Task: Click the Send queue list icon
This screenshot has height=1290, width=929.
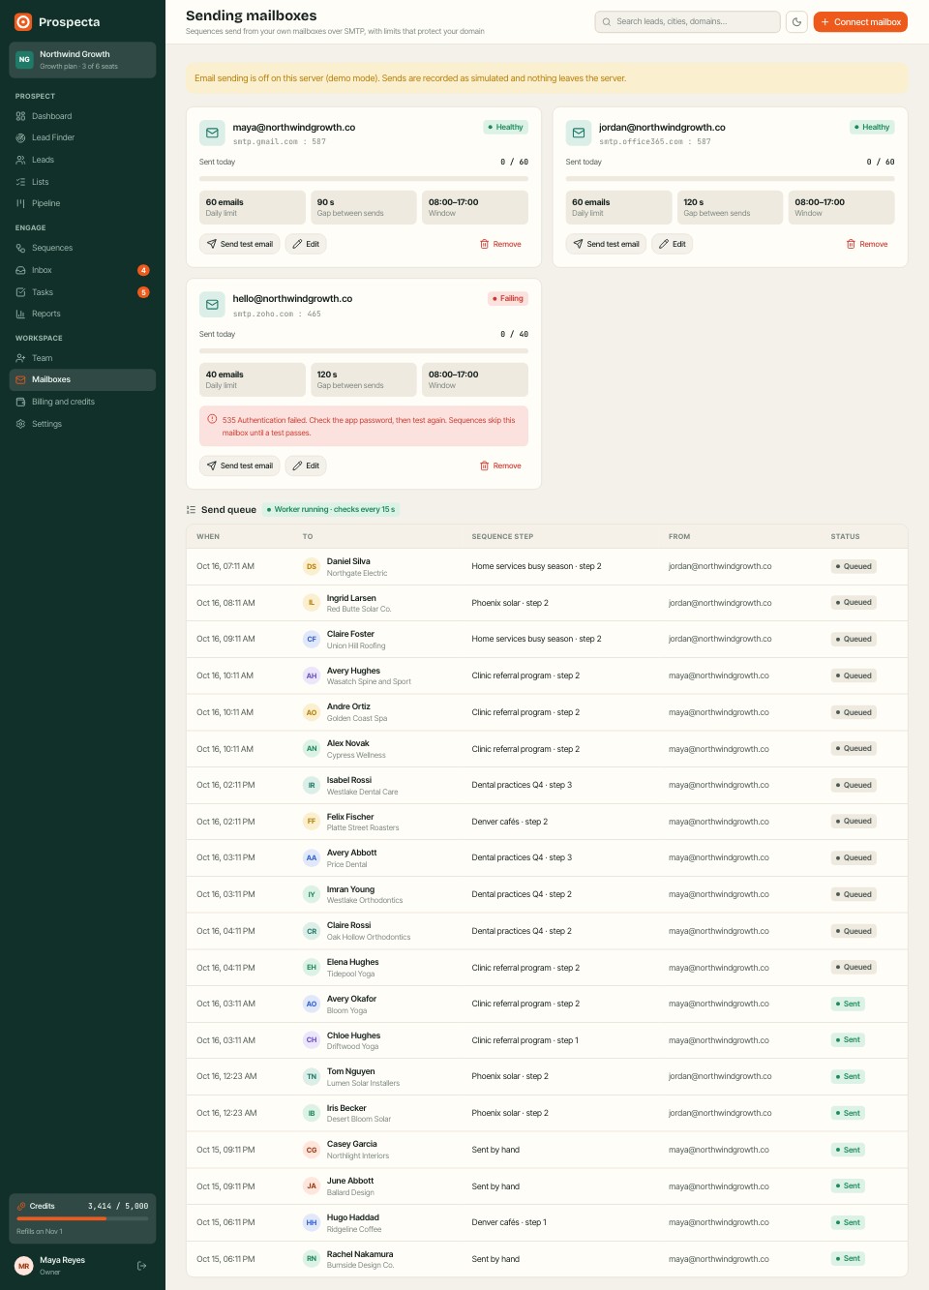Action: [x=191, y=509]
